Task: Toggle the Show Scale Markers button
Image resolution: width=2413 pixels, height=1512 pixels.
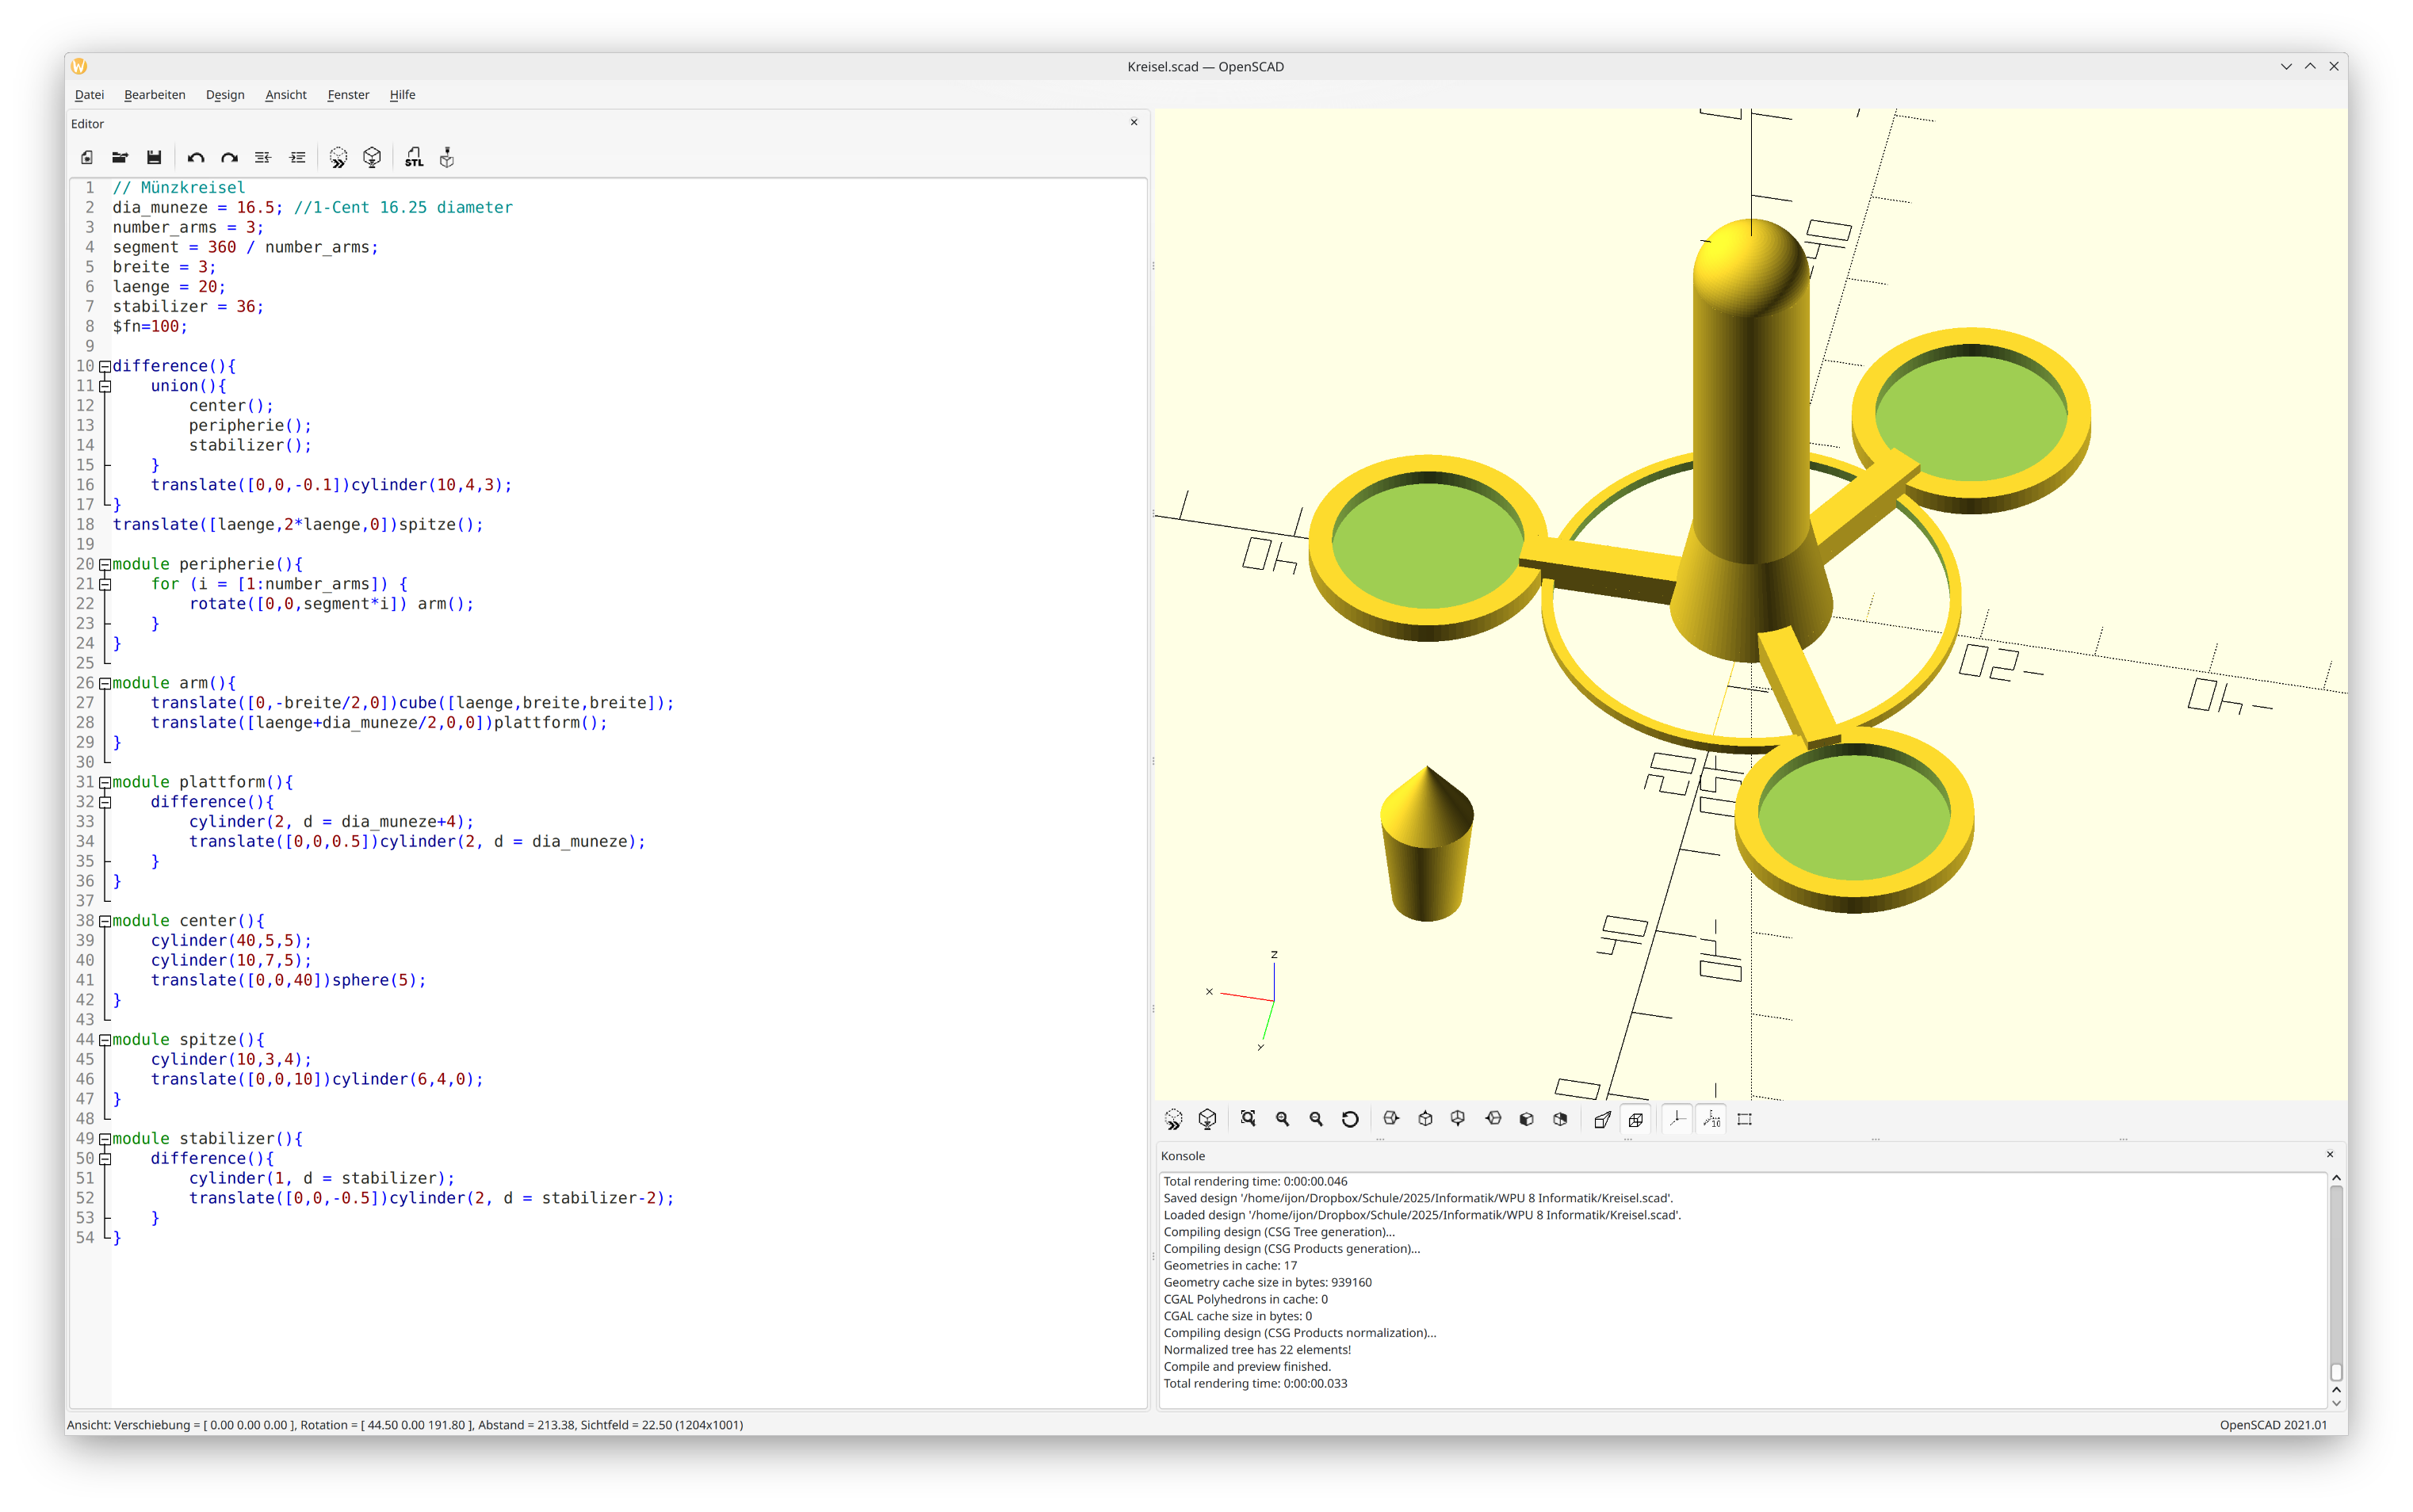Action: pos(1712,1119)
